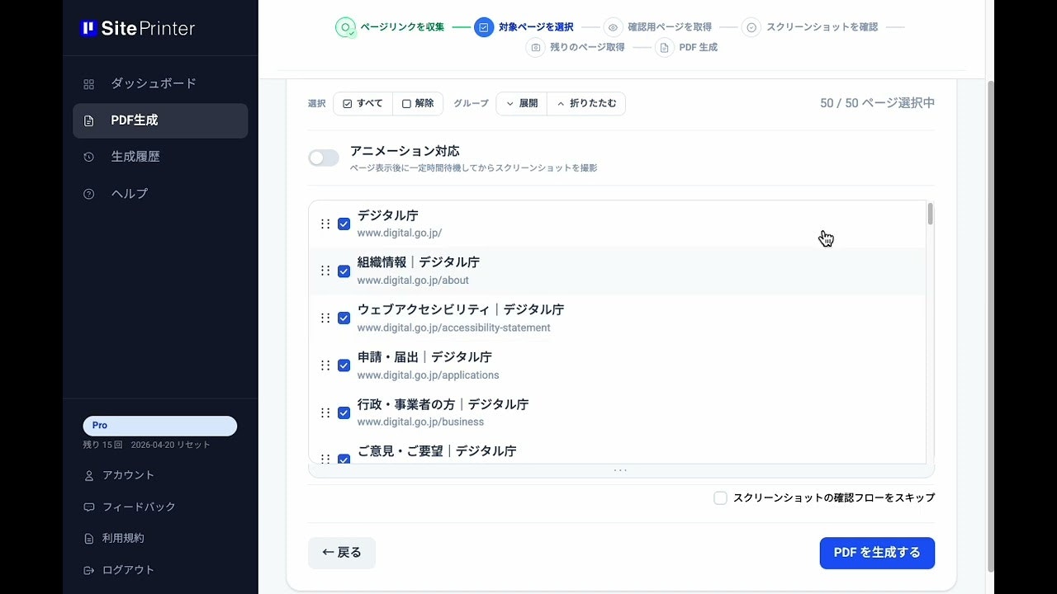Click the www.digital.go.jp/business URL text
Screen dimensions: 1057x594
[420, 422]
